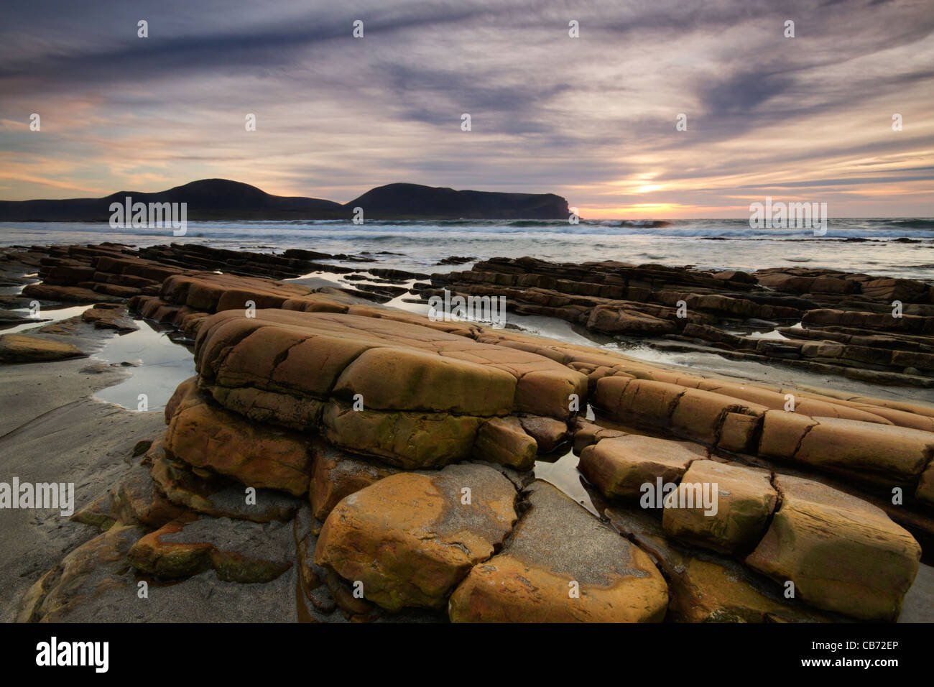Image resolution: width=934 pixels, height=687 pixels.
Task: Click the alamy logo in the bottom bar
Action: [73, 655]
